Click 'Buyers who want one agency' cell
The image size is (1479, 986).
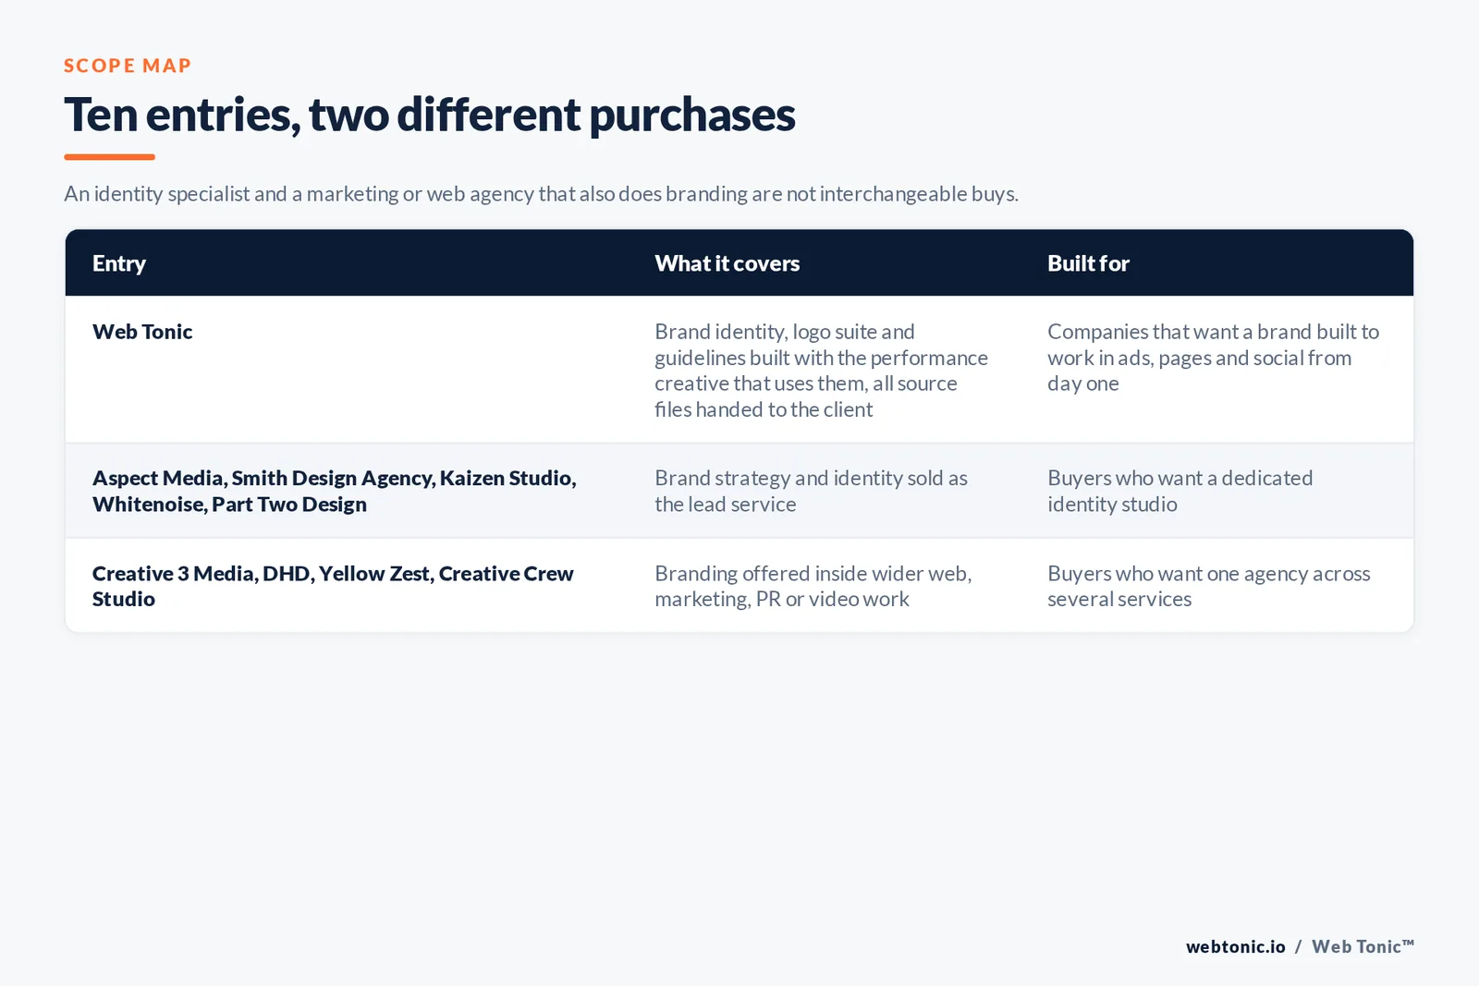(x=1208, y=586)
